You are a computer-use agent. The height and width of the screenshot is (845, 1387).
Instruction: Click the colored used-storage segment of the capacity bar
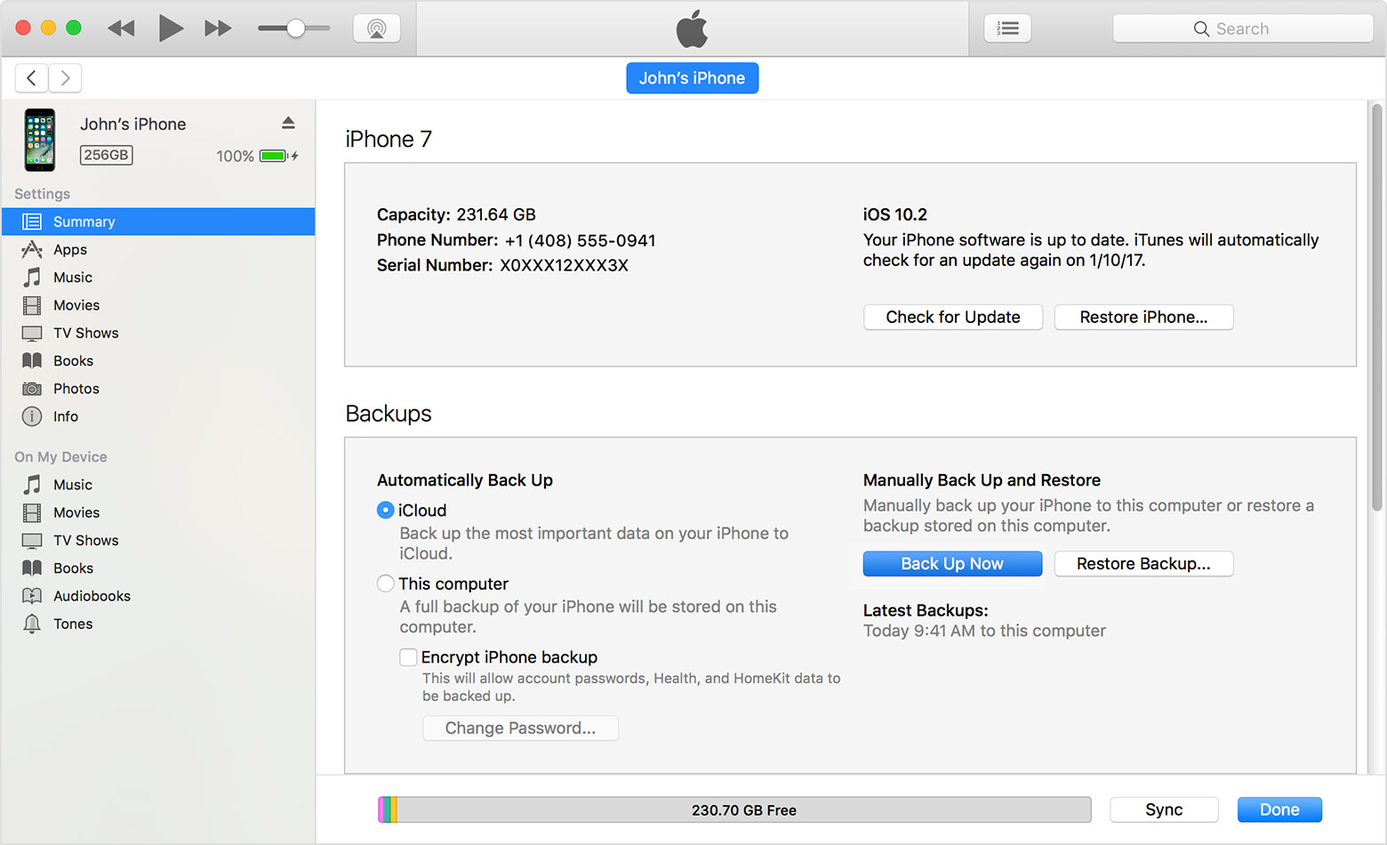pyautogui.click(x=388, y=809)
